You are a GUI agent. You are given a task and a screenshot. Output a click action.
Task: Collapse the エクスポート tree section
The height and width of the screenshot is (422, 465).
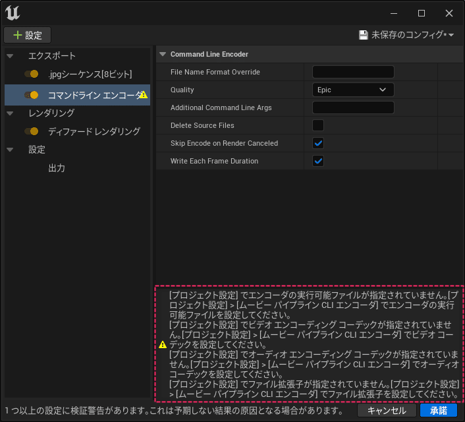(x=10, y=56)
